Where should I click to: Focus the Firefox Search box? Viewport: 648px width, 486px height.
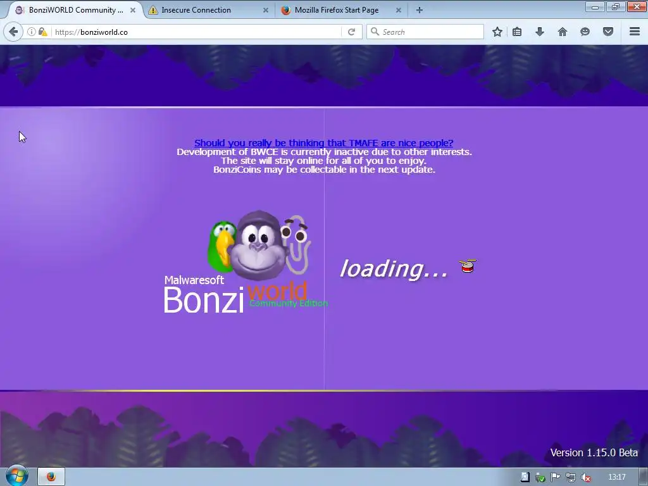pyautogui.click(x=425, y=32)
